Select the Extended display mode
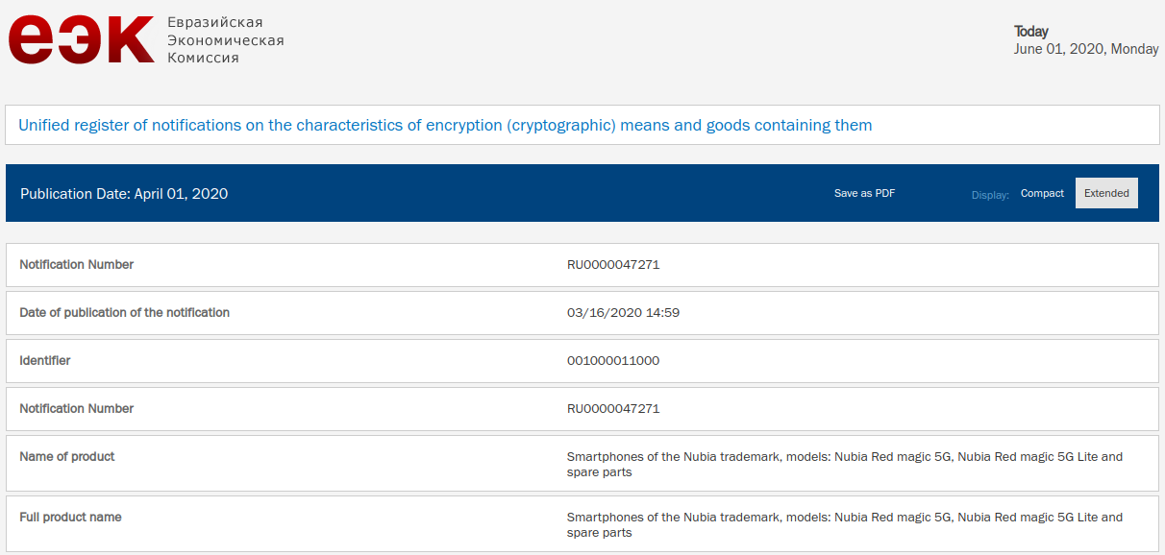This screenshot has width=1165, height=555. pos(1106,193)
